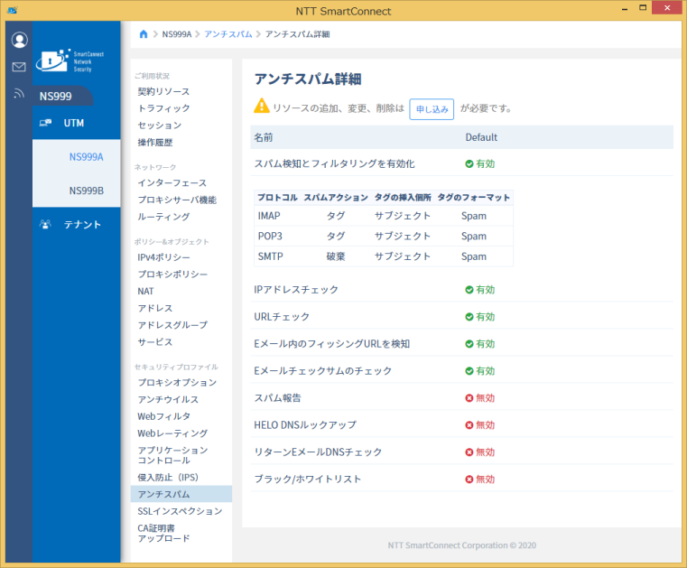Screen dimensions: 687x568
Task: Click red X for ブラック/ホワイトリスト
Action: coord(469,480)
